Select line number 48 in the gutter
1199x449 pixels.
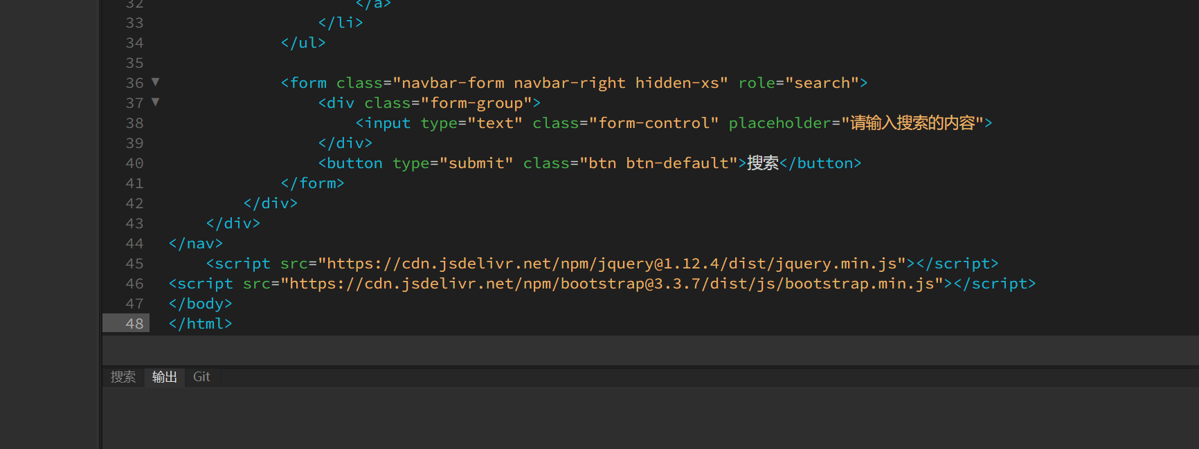tap(134, 324)
